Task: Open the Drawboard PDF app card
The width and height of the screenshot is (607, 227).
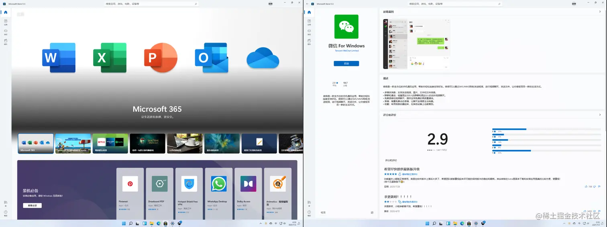Action: (x=160, y=193)
